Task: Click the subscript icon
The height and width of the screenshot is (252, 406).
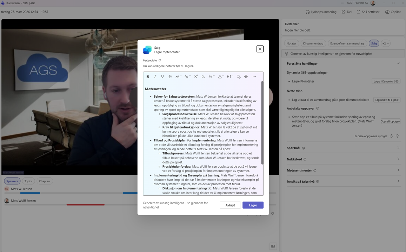Action: click(203, 77)
